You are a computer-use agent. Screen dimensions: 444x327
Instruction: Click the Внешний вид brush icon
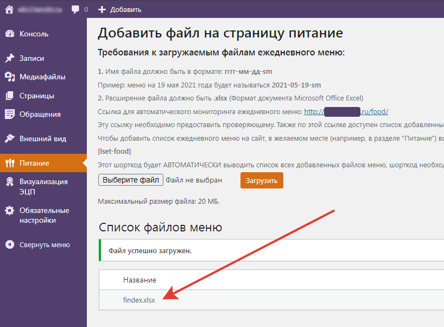[x=10, y=139]
